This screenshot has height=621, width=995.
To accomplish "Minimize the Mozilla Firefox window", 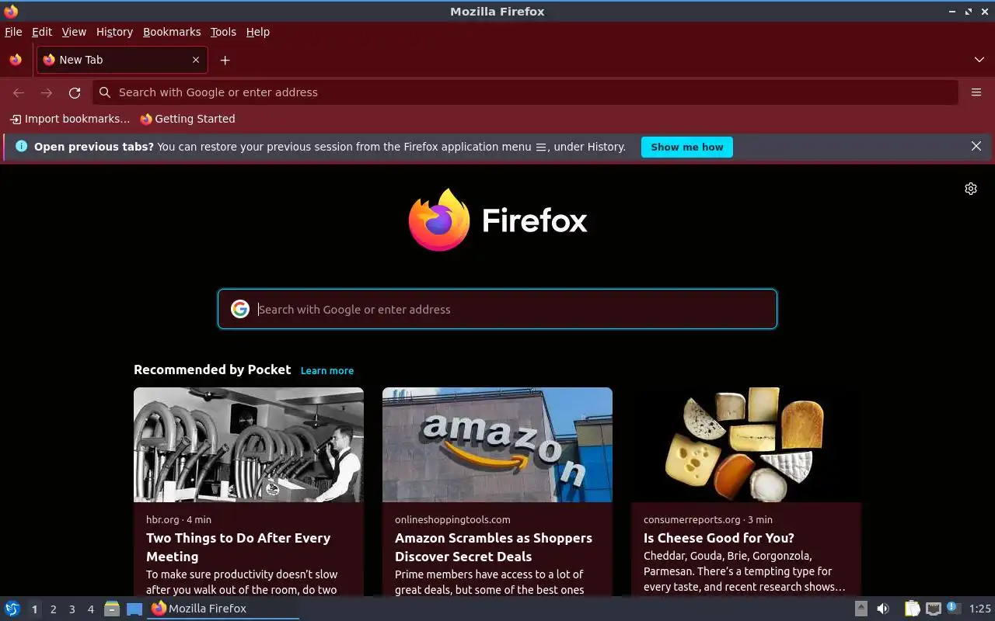I will click(952, 12).
